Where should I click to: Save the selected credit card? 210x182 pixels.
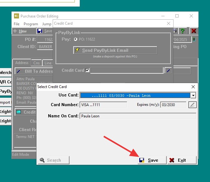click(x=152, y=160)
